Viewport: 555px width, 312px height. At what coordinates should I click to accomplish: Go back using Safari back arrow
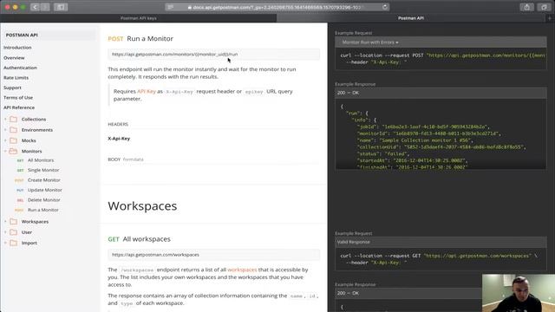click(x=35, y=7)
